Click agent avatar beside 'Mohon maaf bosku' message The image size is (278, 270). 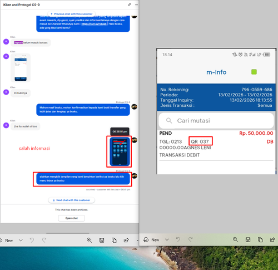click(134, 107)
